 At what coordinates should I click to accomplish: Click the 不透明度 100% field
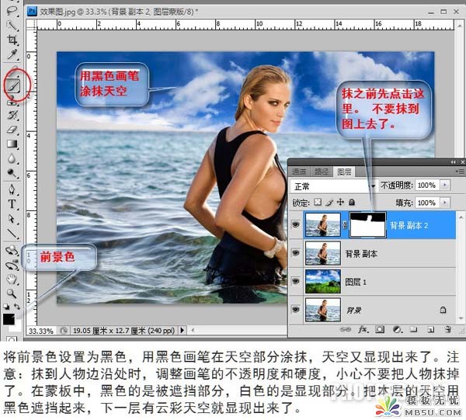[428, 185]
